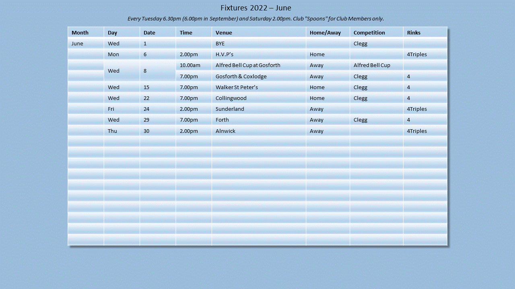
Task: Select the June month cell
Action: [77, 43]
